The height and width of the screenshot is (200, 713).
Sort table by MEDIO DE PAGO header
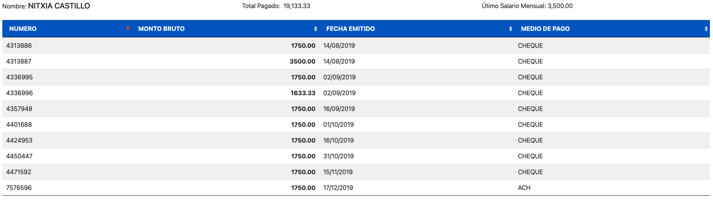[x=545, y=29]
